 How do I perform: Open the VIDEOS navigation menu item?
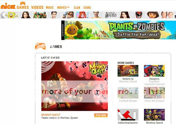(x=37, y=7)
